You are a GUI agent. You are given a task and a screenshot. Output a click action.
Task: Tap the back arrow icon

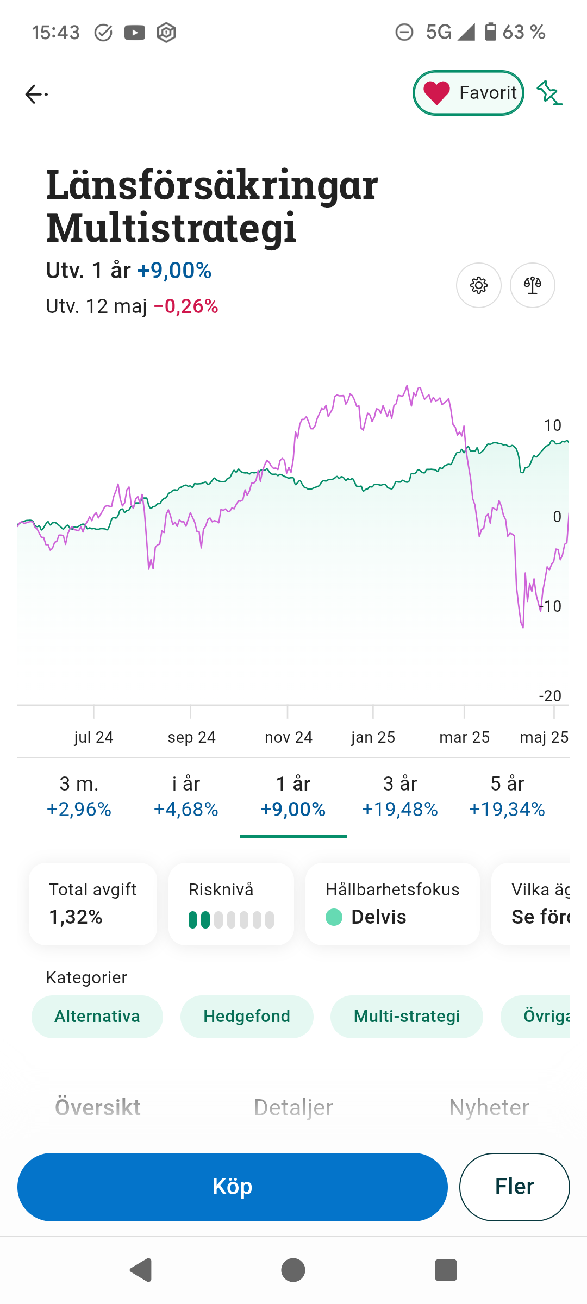click(36, 94)
